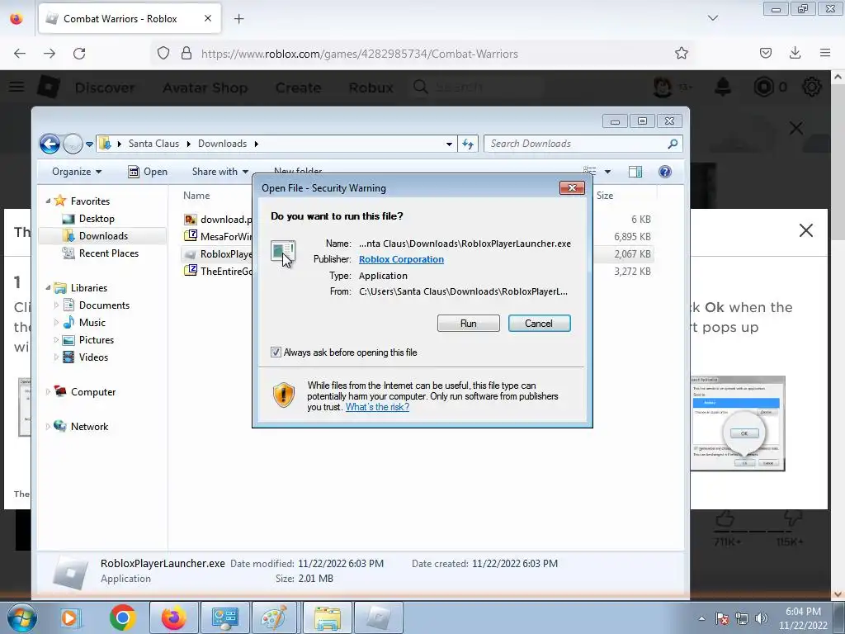The height and width of the screenshot is (634, 845).
Task: Collapse the Favorites group
Action: click(48, 201)
